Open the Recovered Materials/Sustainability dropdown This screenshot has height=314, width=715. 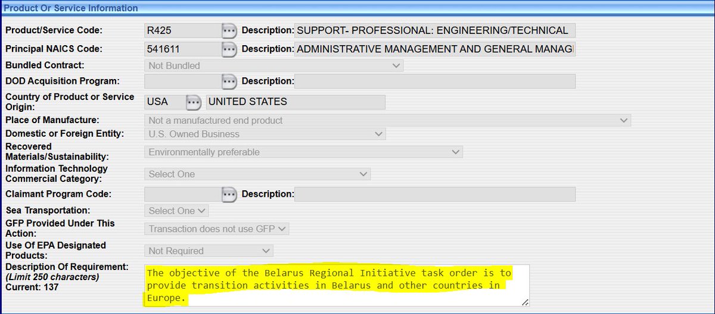(303, 152)
